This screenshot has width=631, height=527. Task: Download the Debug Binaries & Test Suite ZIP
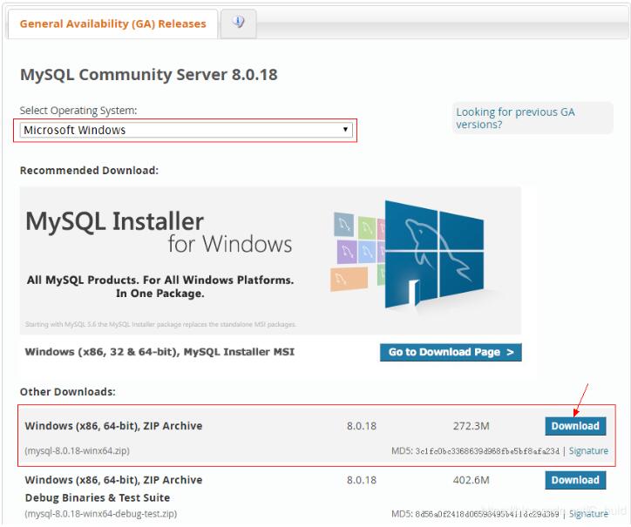575,480
